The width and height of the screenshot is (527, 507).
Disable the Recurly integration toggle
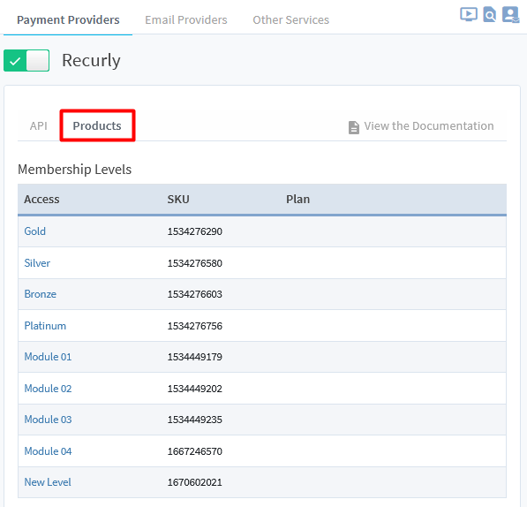tap(26, 61)
